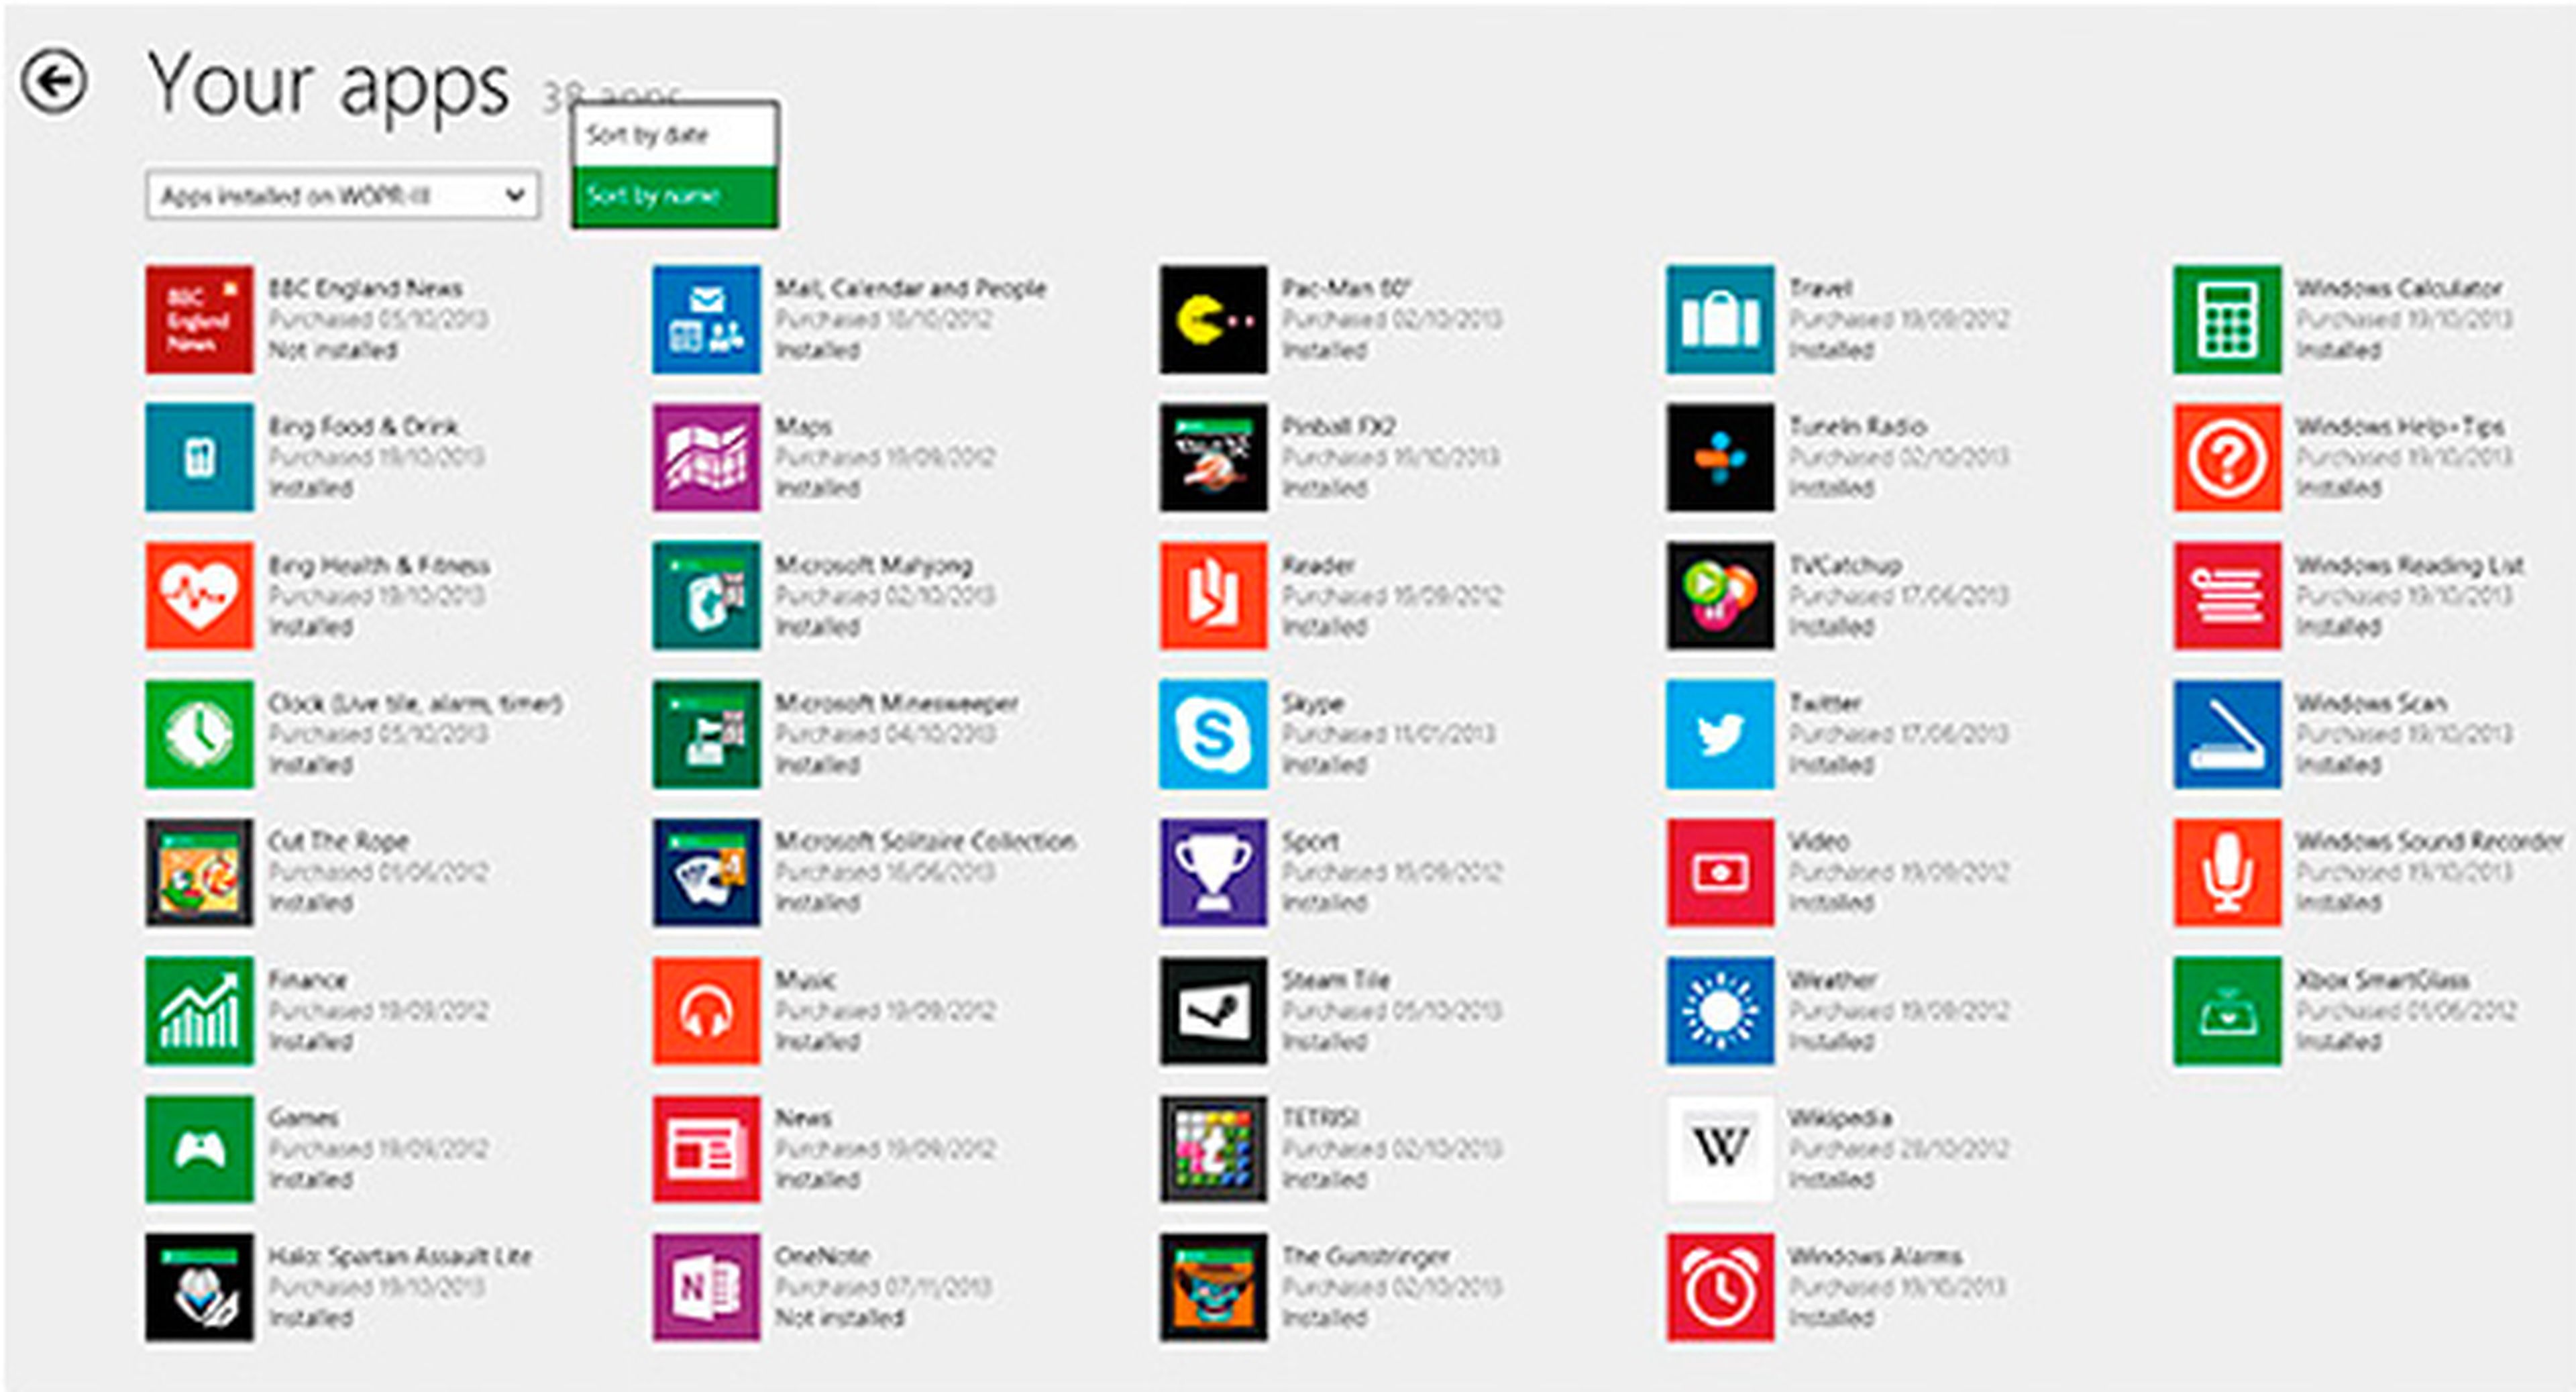
Task: Select the Windows Calculator icon
Action: click(x=2227, y=320)
